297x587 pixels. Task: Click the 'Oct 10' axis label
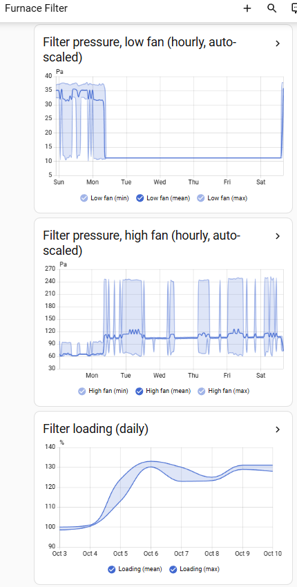coord(272,554)
